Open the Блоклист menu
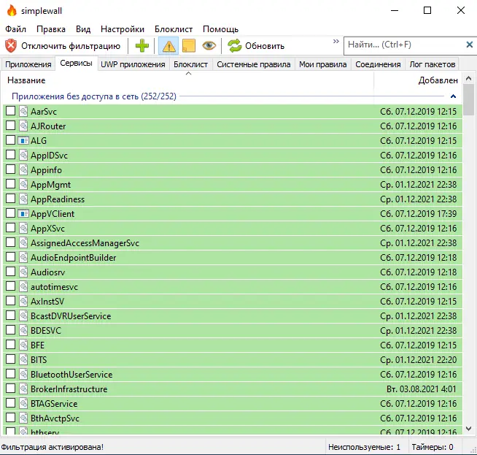 [174, 29]
